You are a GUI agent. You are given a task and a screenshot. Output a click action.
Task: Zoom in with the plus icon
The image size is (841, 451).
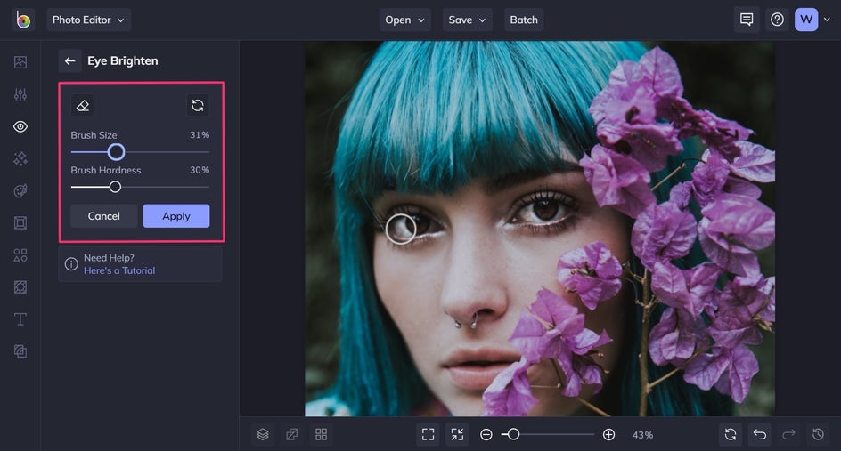tap(608, 434)
